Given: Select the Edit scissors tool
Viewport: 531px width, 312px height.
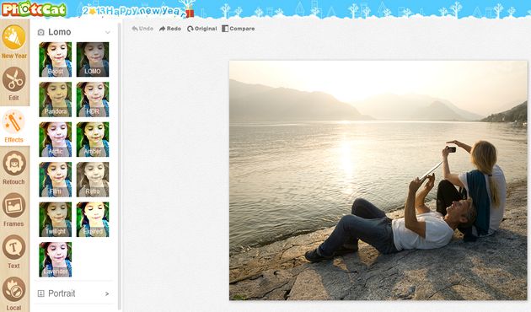Looking at the screenshot, I should (x=13, y=83).
